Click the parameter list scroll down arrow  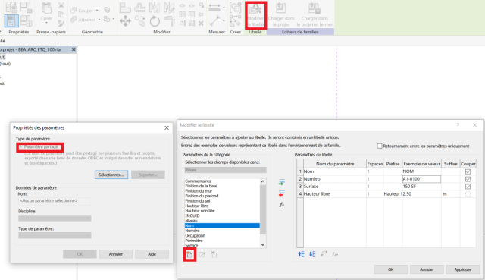tap(263, 244)
